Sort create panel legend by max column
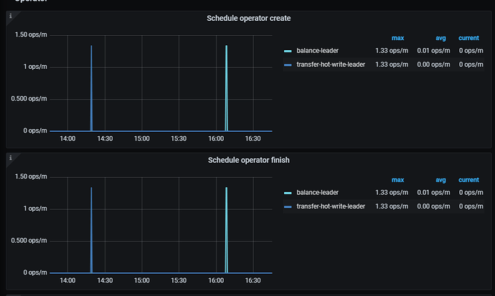 pyautogui.click(x=397, y=38)
